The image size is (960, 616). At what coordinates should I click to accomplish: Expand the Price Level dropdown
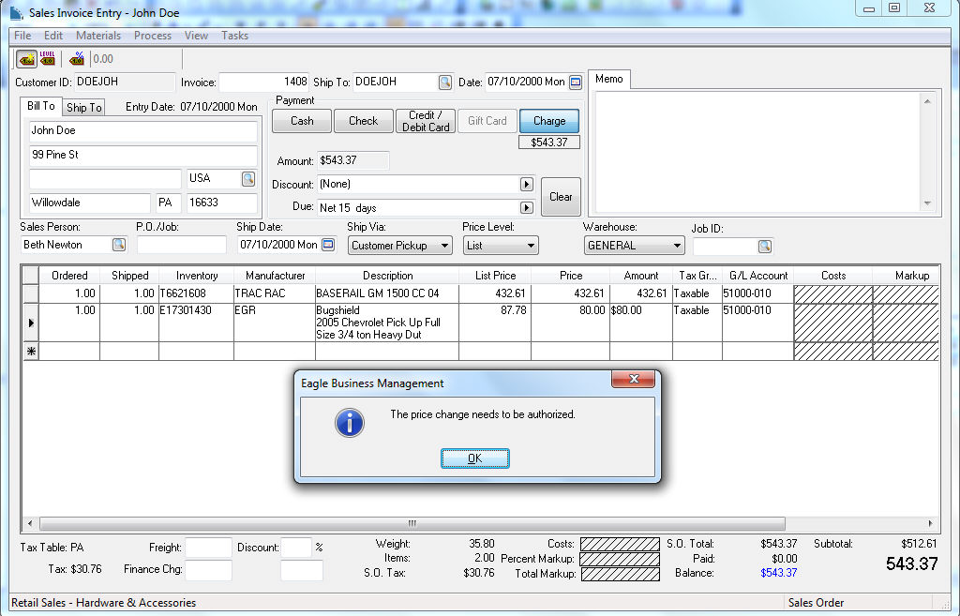[531, 246]
